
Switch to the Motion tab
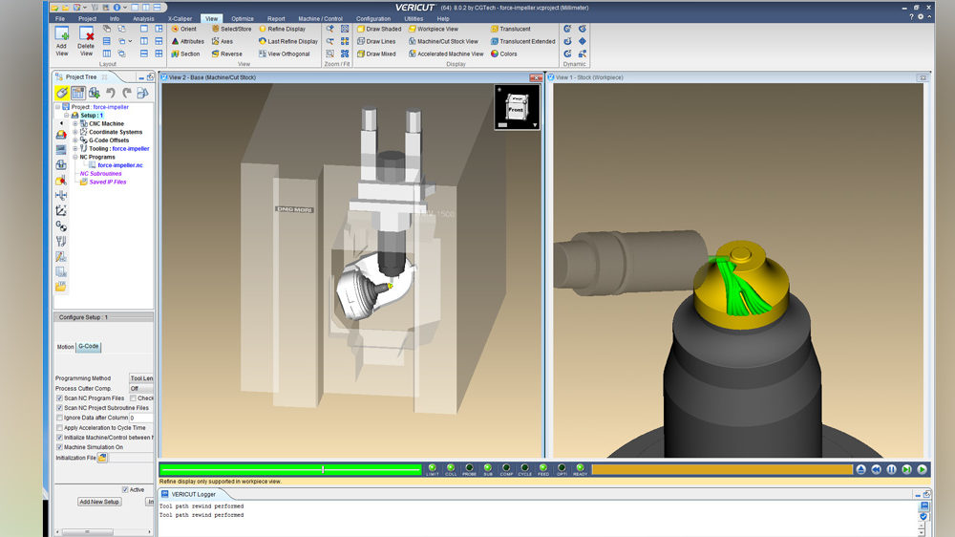65,347
